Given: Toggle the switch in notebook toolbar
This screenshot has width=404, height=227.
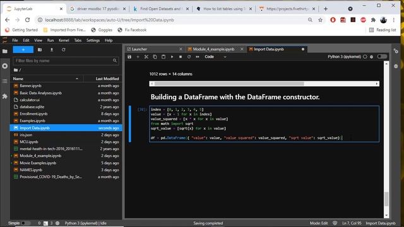Looking at the screenshot, I should click(382, 57).
